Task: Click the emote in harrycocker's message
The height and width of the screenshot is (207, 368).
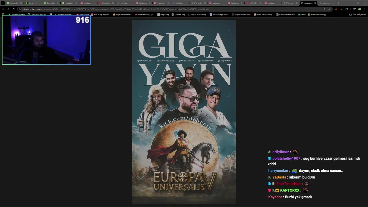Action: coord(295,171)
